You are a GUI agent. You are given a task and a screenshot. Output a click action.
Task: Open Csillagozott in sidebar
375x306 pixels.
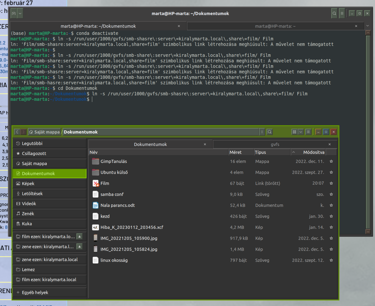(x=50, y=153)
